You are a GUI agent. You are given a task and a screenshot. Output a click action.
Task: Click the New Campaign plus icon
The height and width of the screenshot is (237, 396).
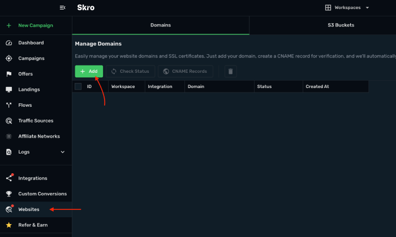pyautogui.click(x=9, y=25)
